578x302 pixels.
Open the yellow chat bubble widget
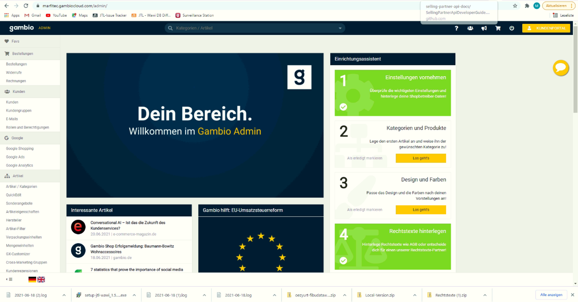[x=561, y=68]
